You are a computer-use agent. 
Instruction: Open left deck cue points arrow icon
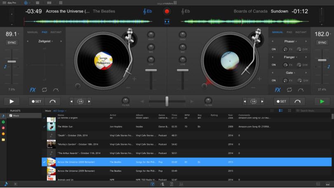point(56,90)
